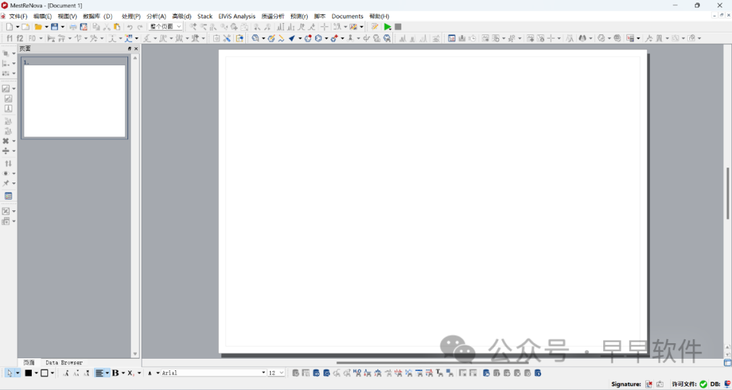Click the Undo arrow icon
732x390 pixels.
click(129, 27)
